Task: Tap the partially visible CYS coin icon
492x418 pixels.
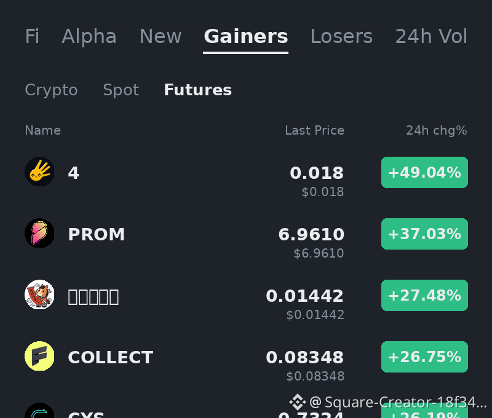Action: coord(39,410)
